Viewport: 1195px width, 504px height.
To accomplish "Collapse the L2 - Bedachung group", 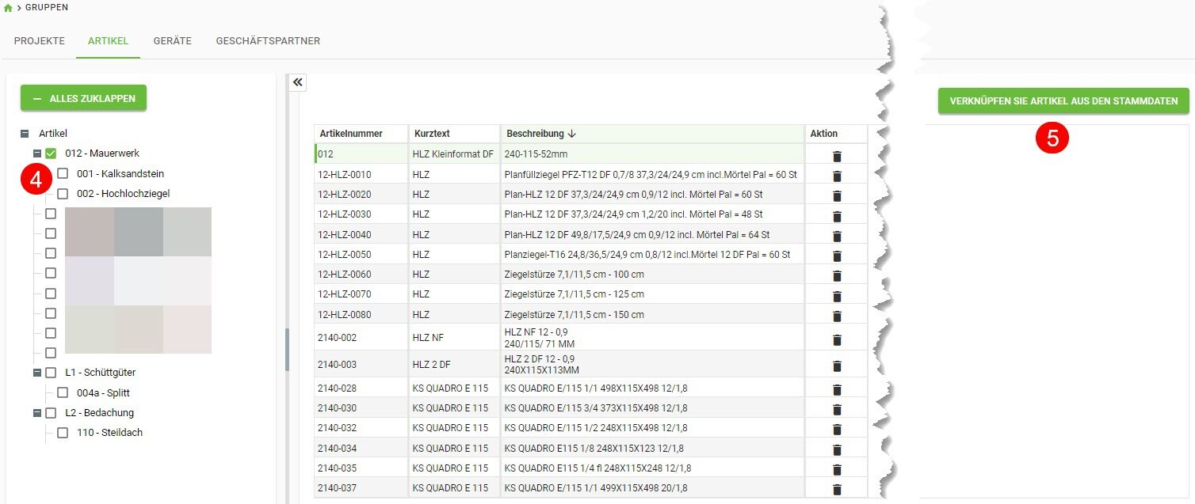I will pyautogui.click(x=37, y=413).
